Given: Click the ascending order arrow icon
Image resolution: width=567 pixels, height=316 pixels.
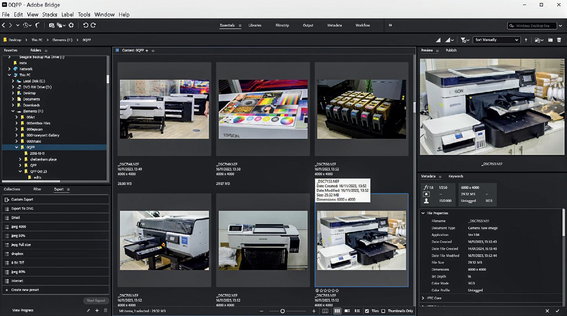Looking at the screenshot, I should pos(526,40).
